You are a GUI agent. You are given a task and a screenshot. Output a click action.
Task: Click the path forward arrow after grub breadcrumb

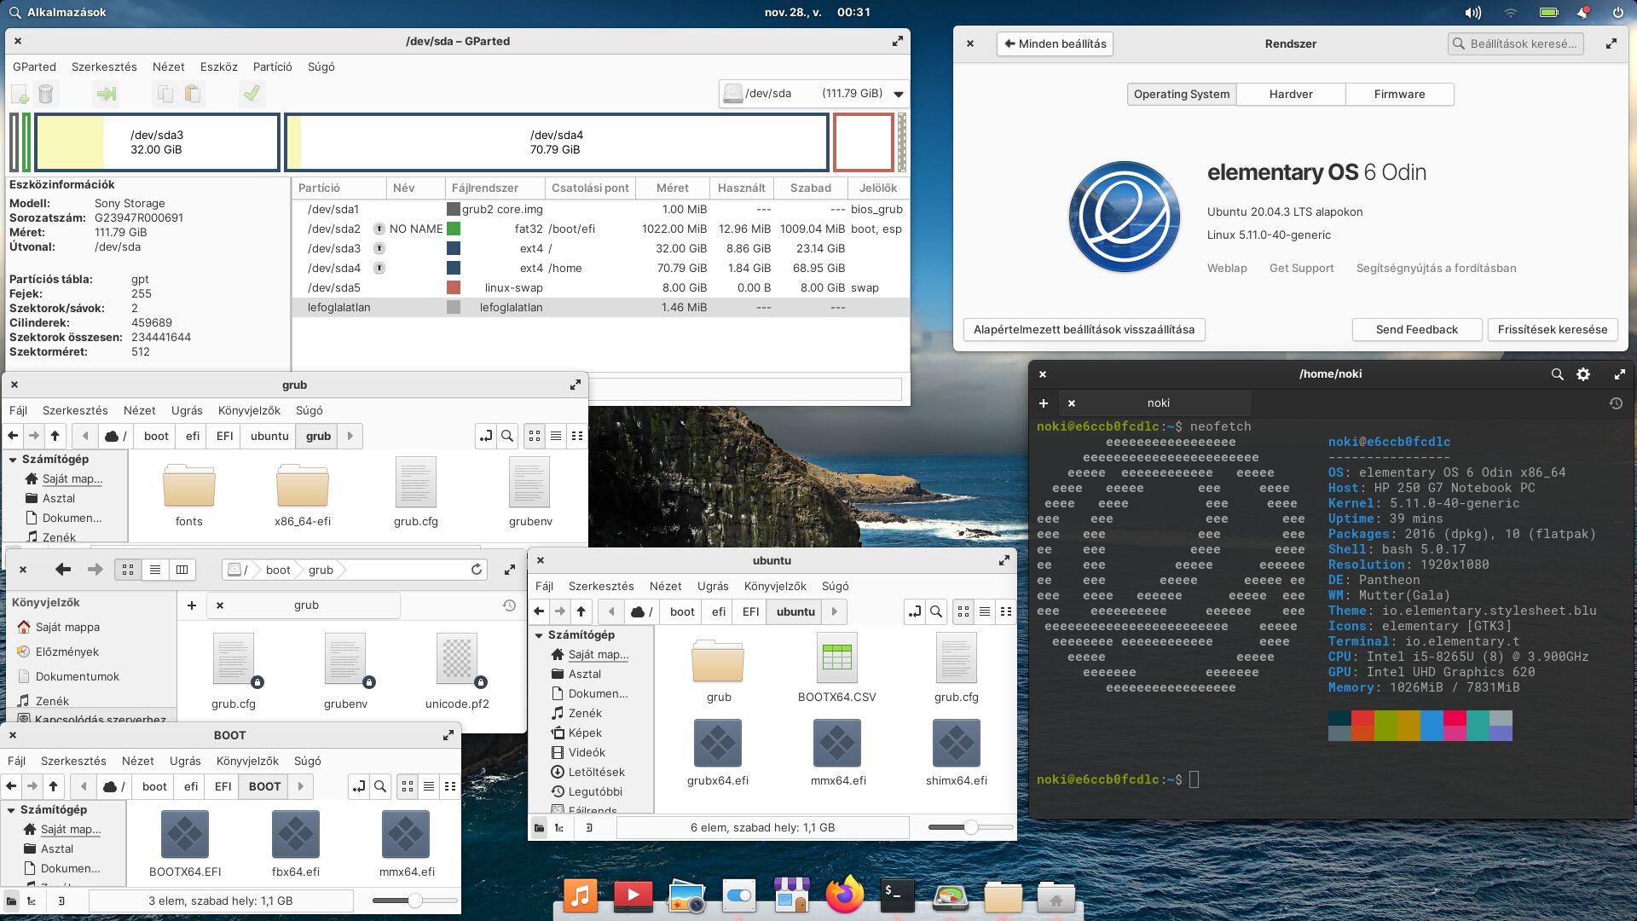[x=350, y=436]
